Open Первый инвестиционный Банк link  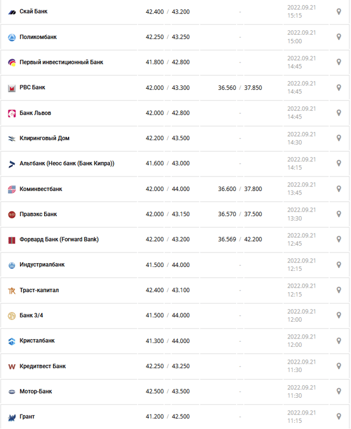[61, 62]
